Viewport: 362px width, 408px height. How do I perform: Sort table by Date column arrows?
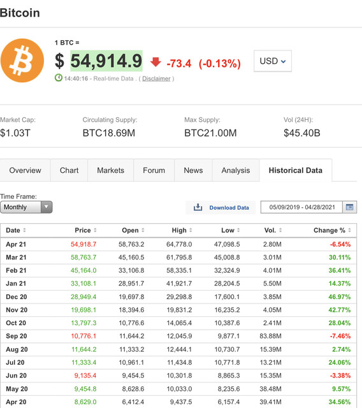point(24,230)
